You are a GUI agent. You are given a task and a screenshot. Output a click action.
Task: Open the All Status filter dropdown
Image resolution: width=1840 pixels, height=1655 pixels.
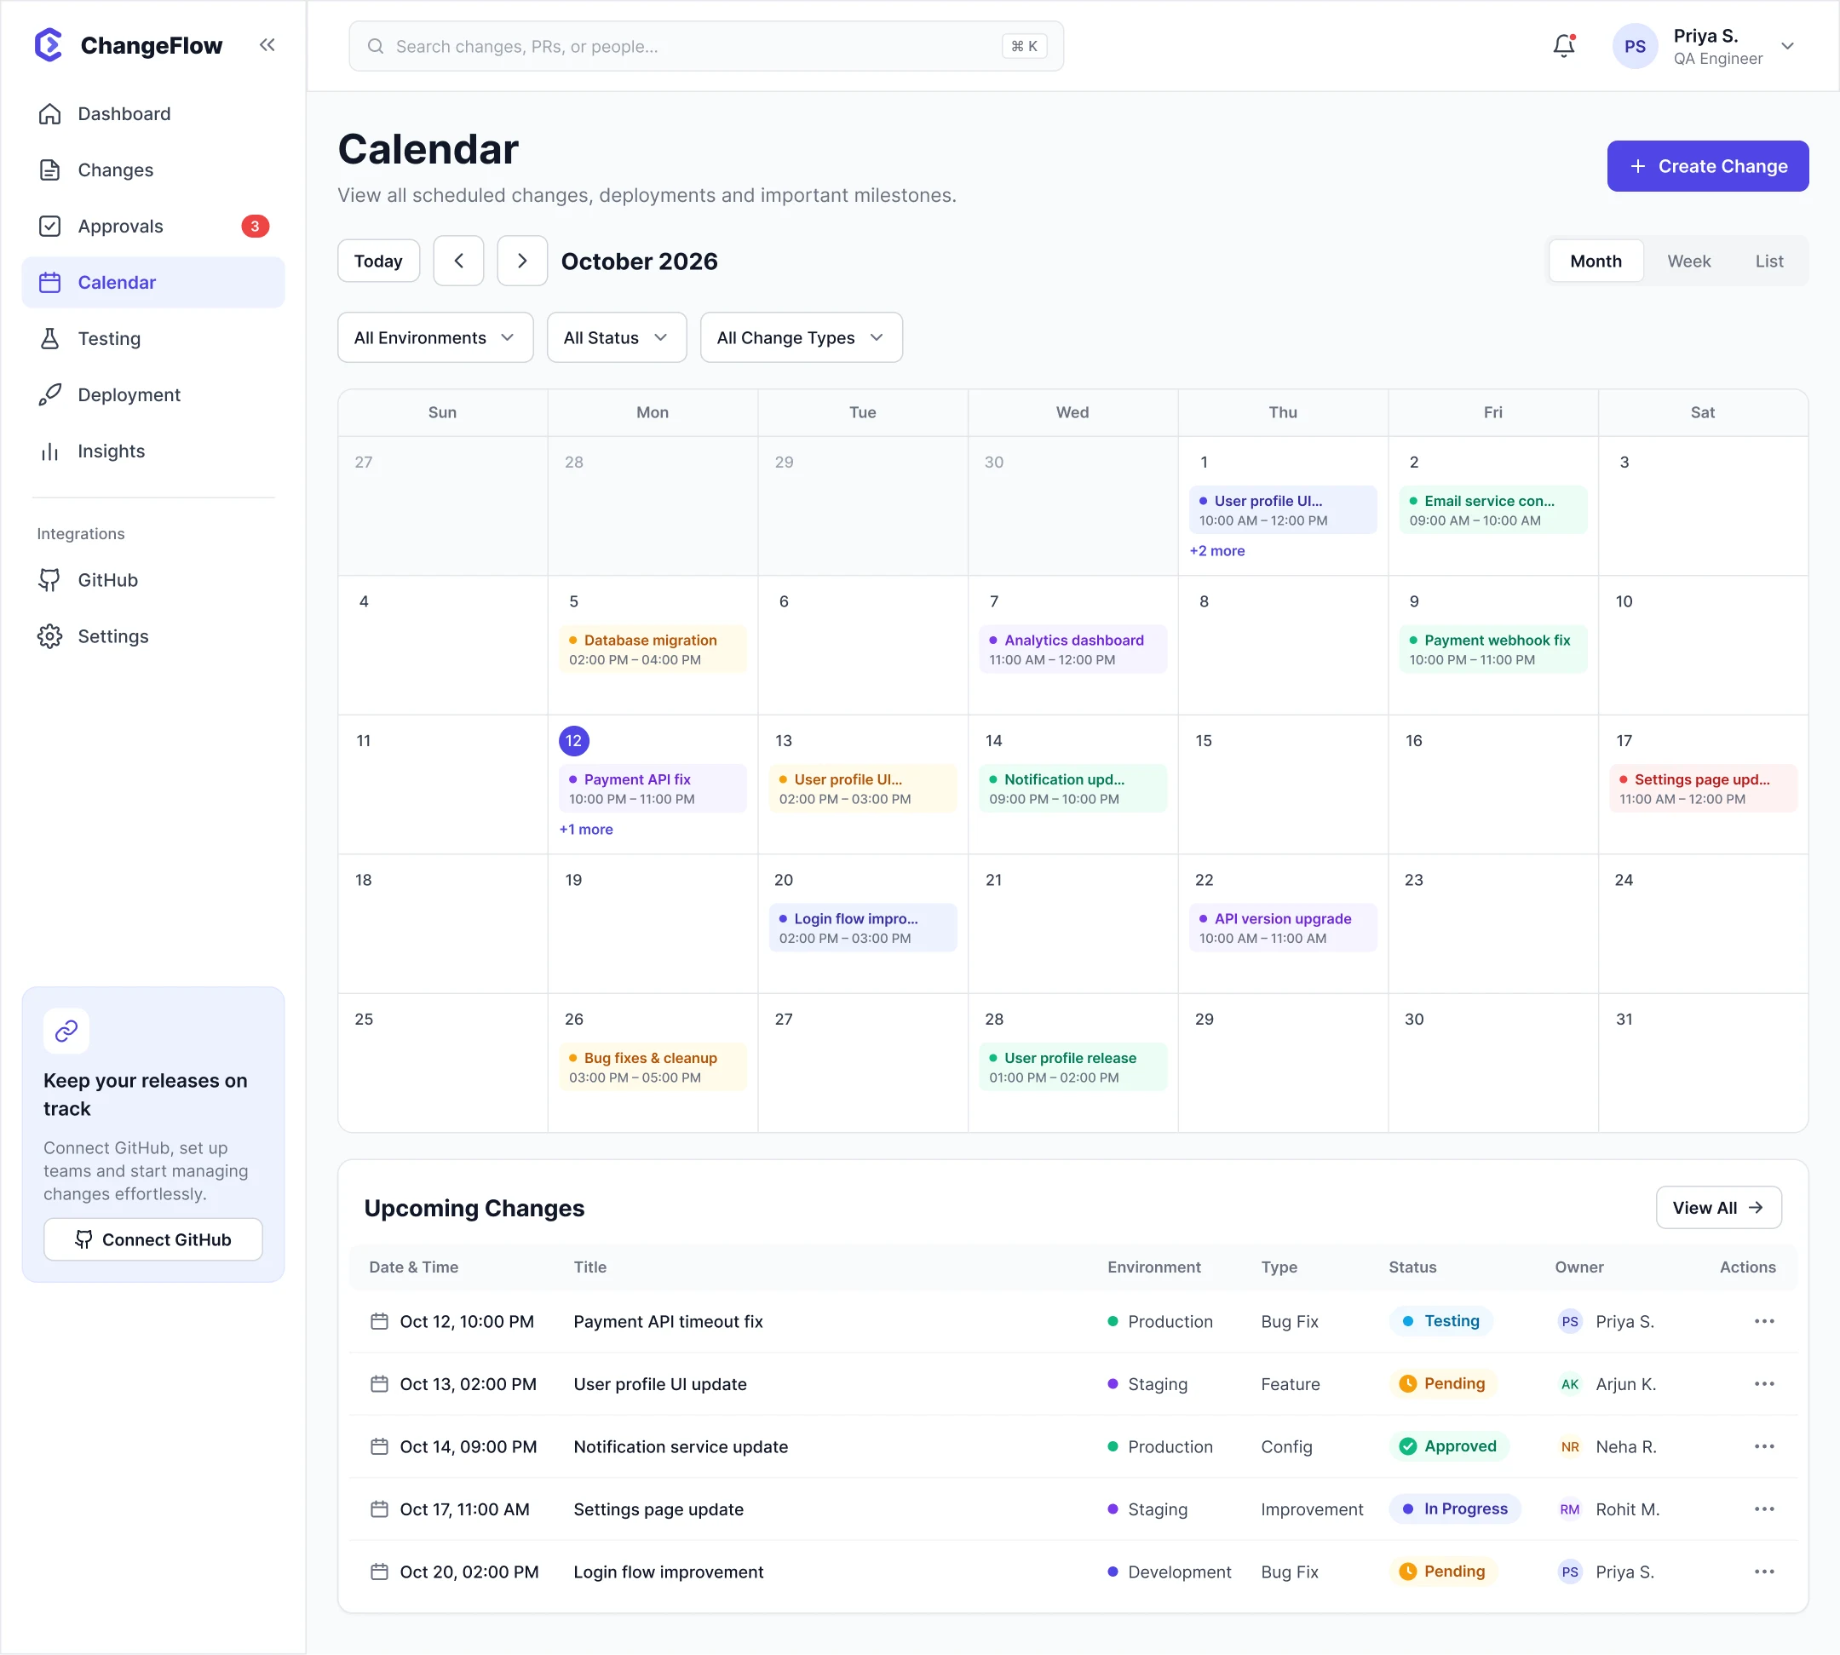[617, 337]
